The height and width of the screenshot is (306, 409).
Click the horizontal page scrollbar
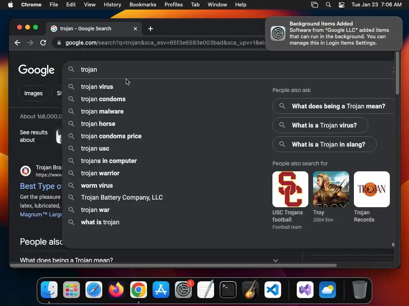(x=173, y=265)
